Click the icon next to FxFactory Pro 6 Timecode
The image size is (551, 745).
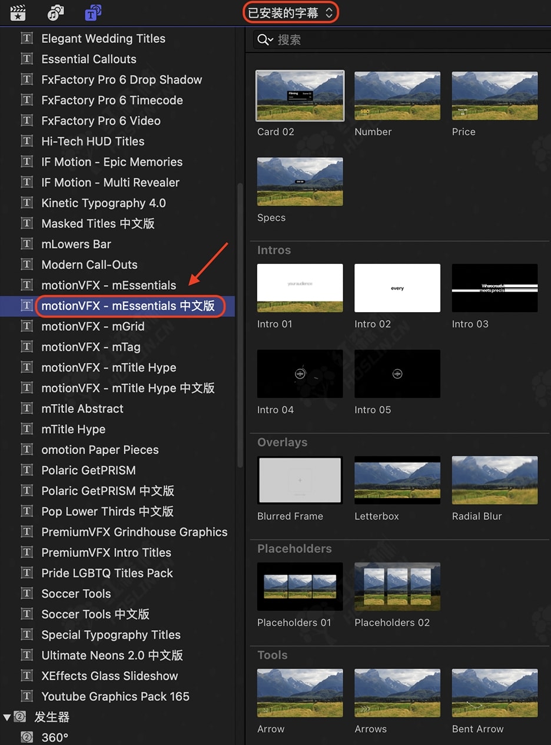26,100
